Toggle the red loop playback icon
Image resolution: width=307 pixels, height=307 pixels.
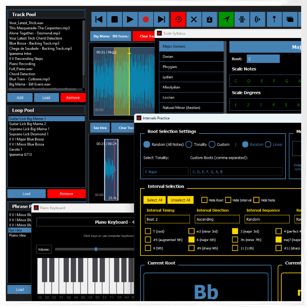(178, 19)
